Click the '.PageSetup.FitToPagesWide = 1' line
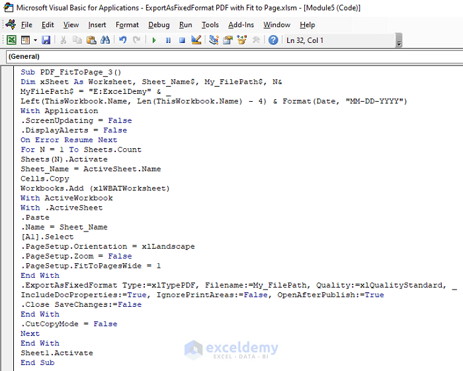The width and height of the screenshot is (463, 371). pos(91,266)
